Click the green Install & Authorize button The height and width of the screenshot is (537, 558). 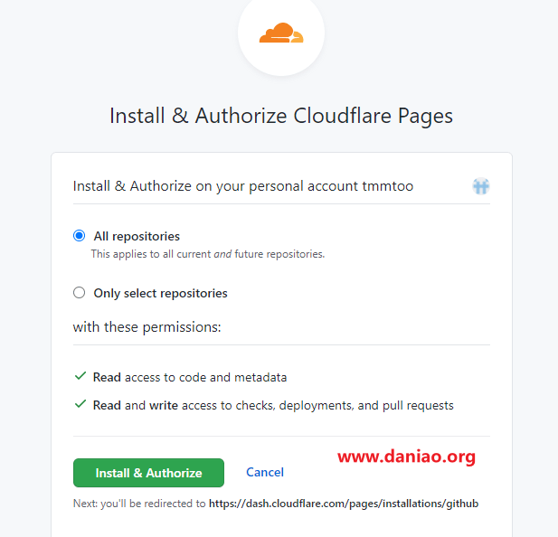(x=148, y=473)
